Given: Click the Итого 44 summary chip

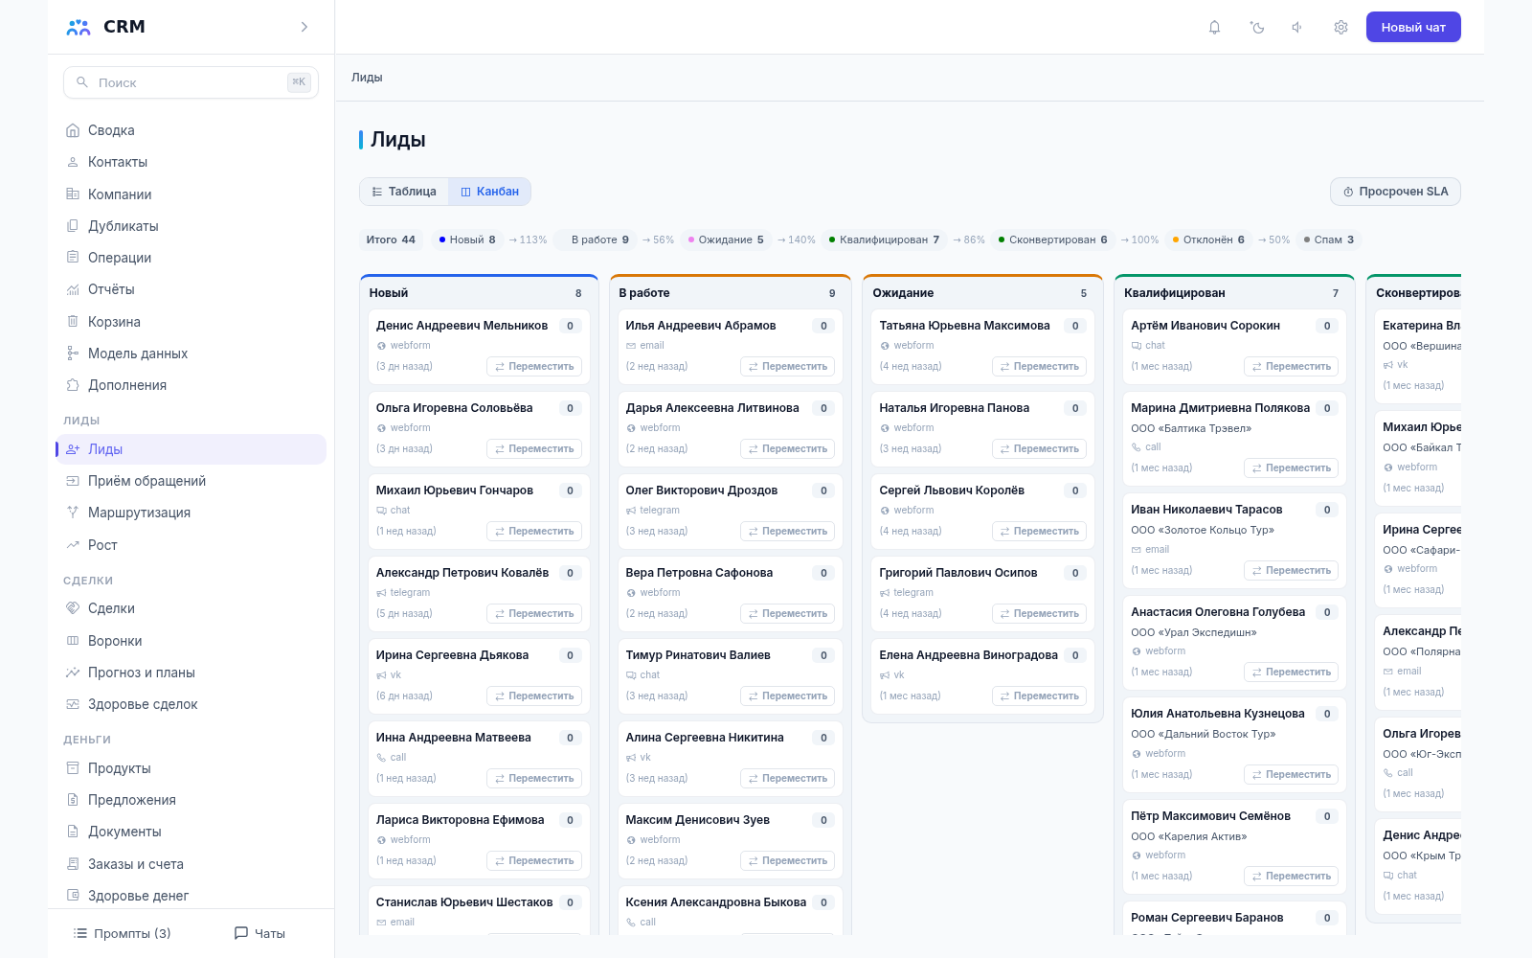Looking at the screenshot, I should [391, 239].
